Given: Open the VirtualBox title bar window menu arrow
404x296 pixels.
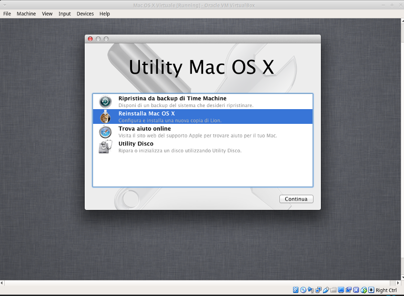Looking at the screenshot, I should 5,5.
